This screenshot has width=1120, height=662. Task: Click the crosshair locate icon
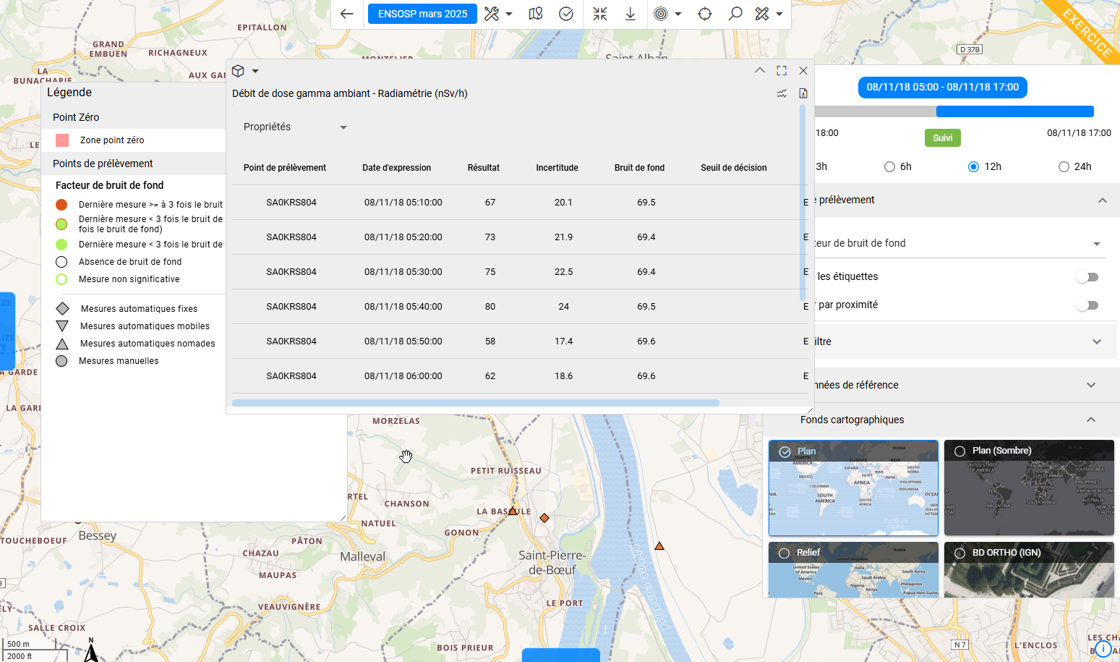pyautogui.click(x=705, y=14)
